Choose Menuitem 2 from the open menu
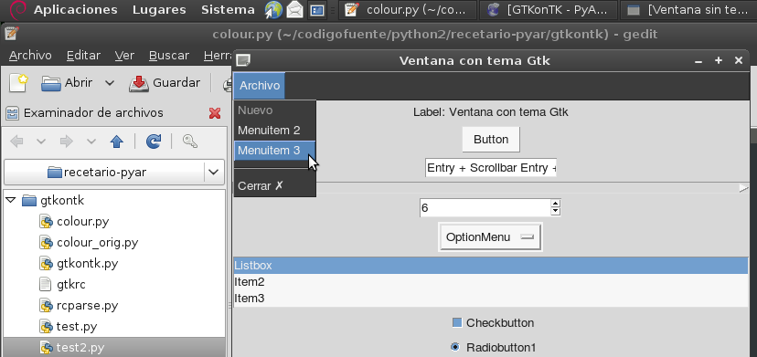 (x=274, y=131)
